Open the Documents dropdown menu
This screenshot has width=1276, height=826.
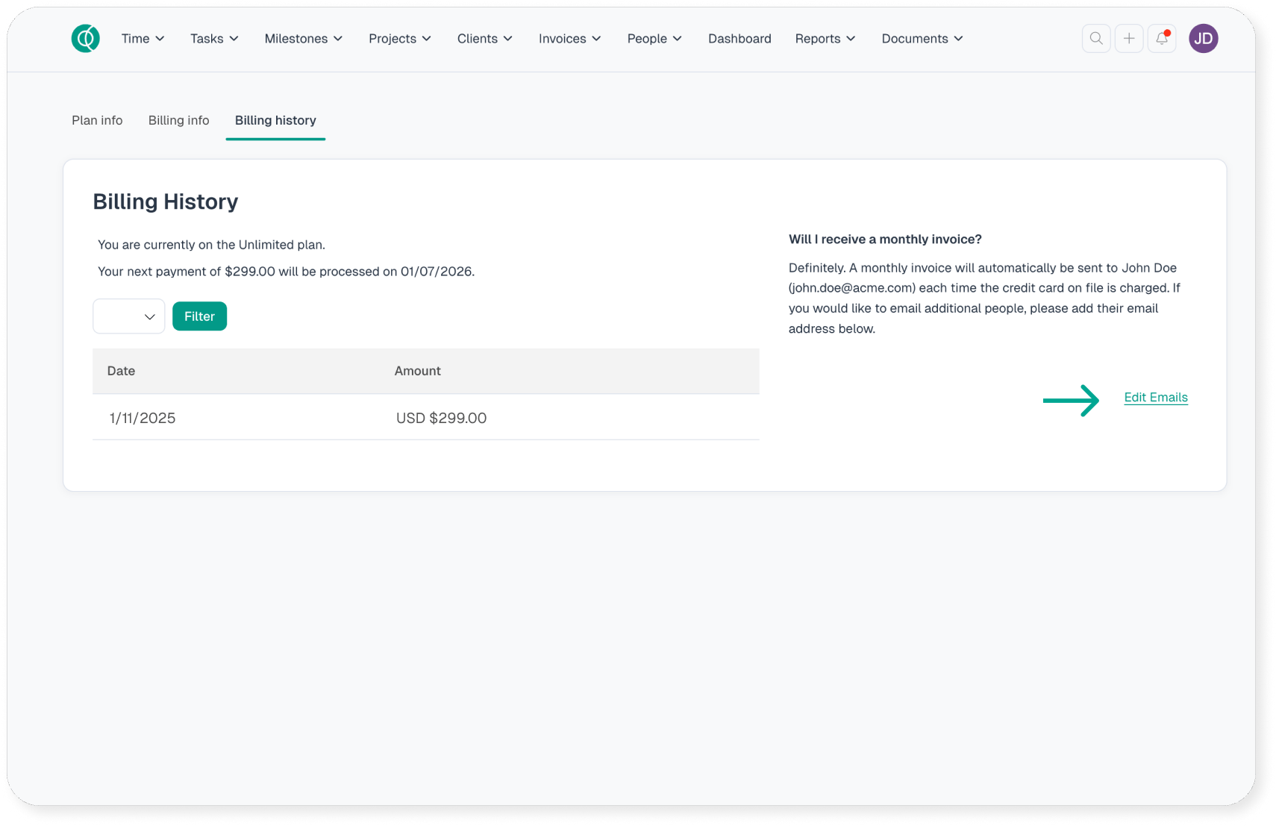pos(922,39)
